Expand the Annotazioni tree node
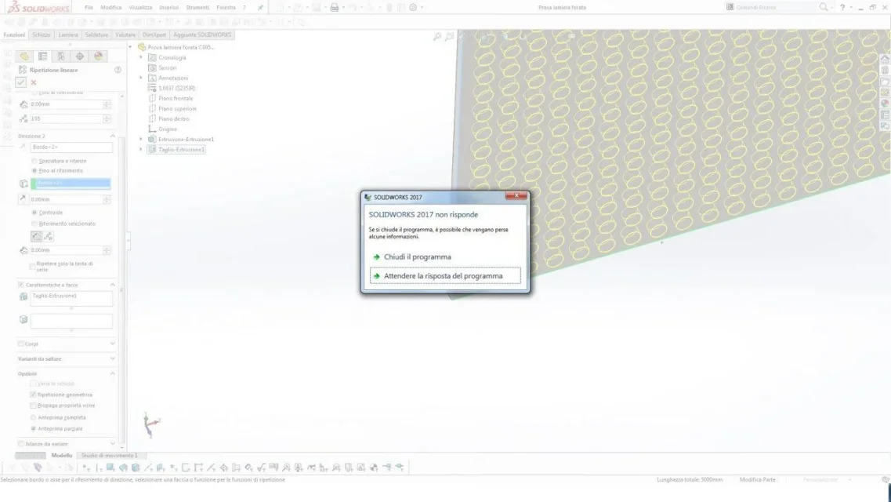The width and height of the screenshot is (891, 502). [x=141, y=78]
